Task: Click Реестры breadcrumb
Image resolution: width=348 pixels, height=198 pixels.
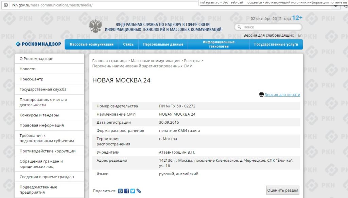Action: (192, 61)
